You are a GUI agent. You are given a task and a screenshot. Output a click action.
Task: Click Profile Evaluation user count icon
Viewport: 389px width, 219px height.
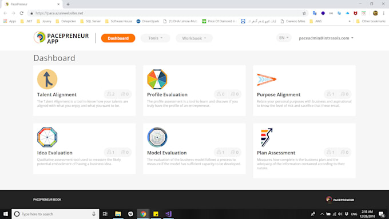[x=219, y=94]
